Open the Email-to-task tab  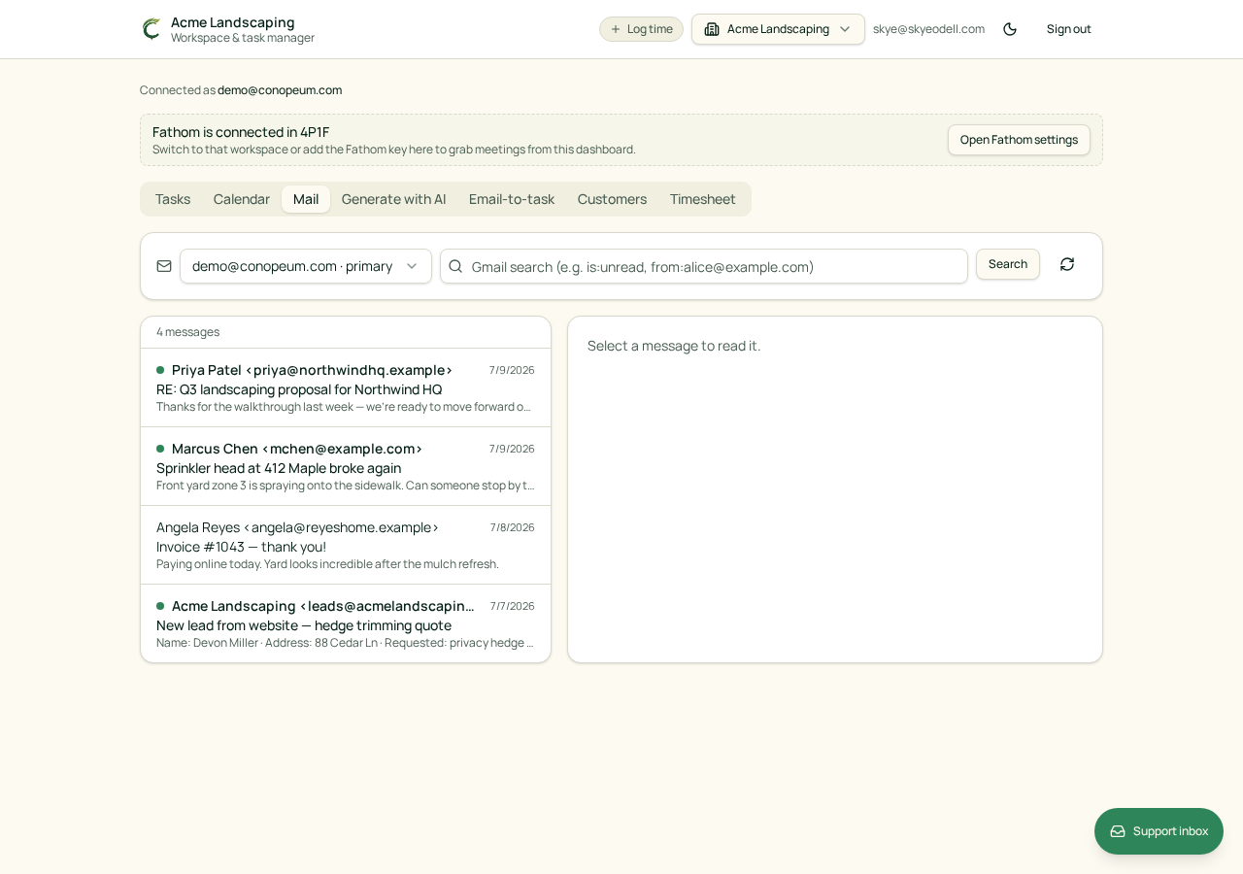pyautogui.click(x=512, y=199)
